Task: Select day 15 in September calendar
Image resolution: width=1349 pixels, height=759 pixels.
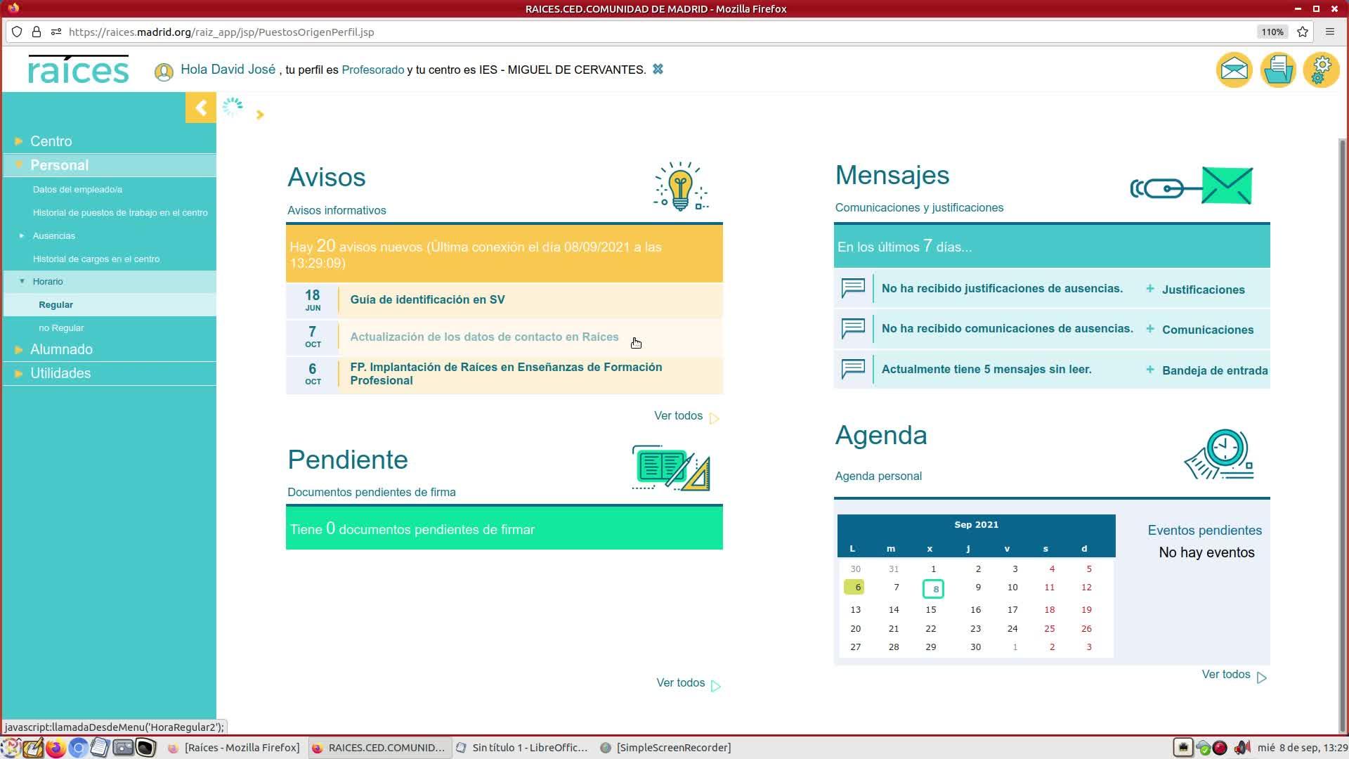Action: tap(930, 609)
